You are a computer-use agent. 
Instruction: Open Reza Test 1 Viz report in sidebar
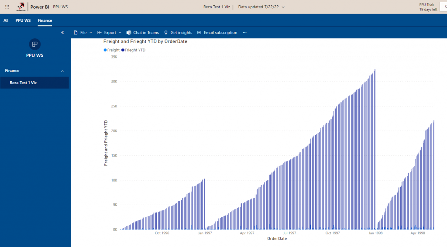[23, 82]
